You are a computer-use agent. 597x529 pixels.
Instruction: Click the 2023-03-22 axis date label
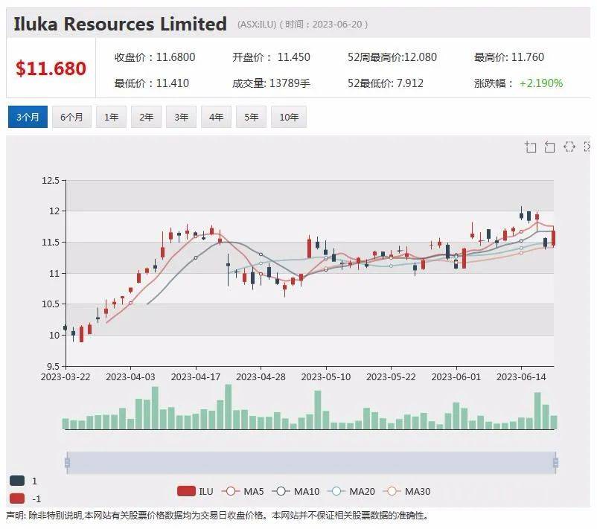tap(66, 376)
